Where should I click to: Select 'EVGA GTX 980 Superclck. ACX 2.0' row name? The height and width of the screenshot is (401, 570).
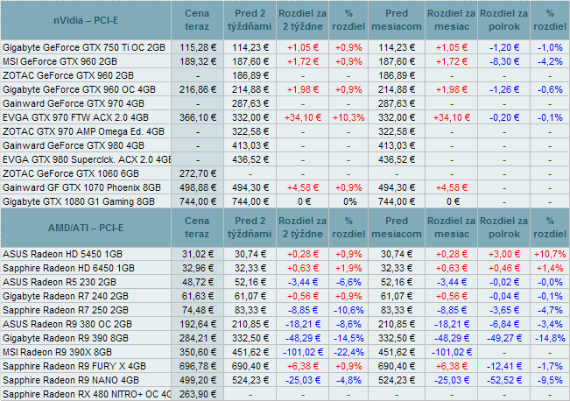tap(87, 159)
